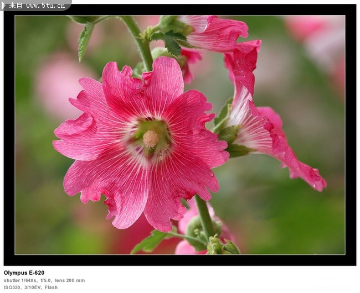Click the yellow center of the large flower
This screenshot has height=293, width=360.
tap(150, 138)
